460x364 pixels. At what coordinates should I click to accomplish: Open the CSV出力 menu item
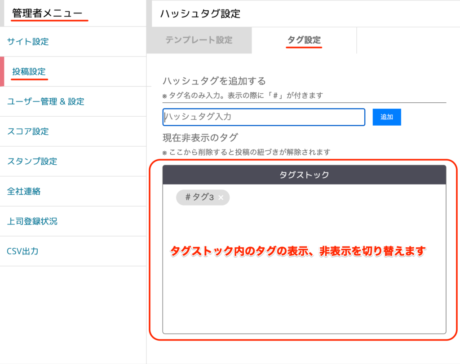[22, 251]
